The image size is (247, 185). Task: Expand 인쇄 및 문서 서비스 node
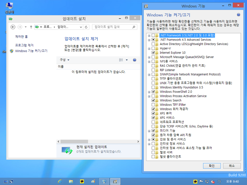149,140
